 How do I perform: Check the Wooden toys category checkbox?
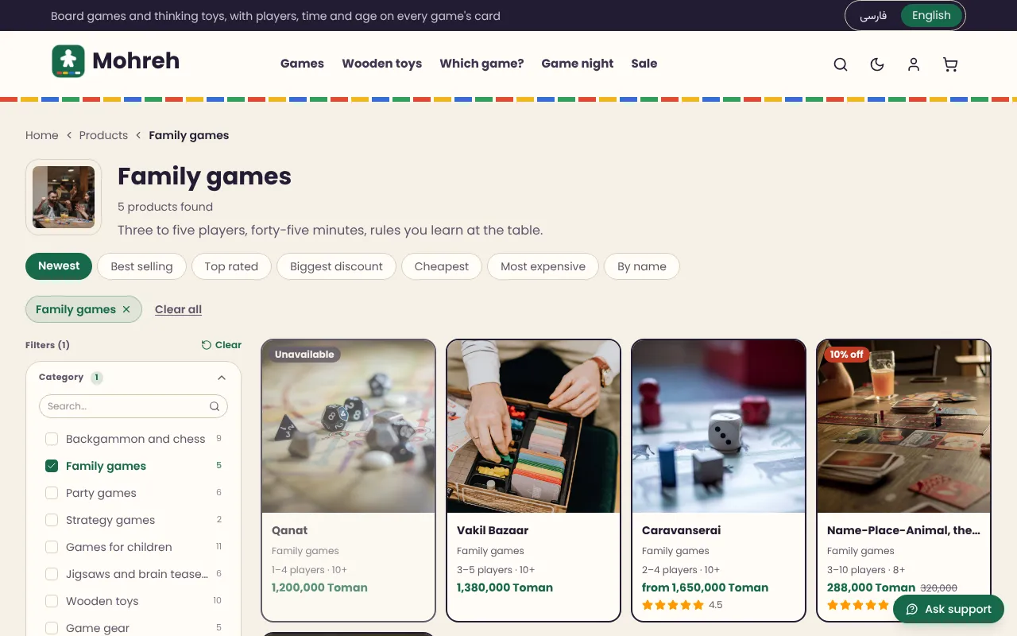(x=52, y=601)
